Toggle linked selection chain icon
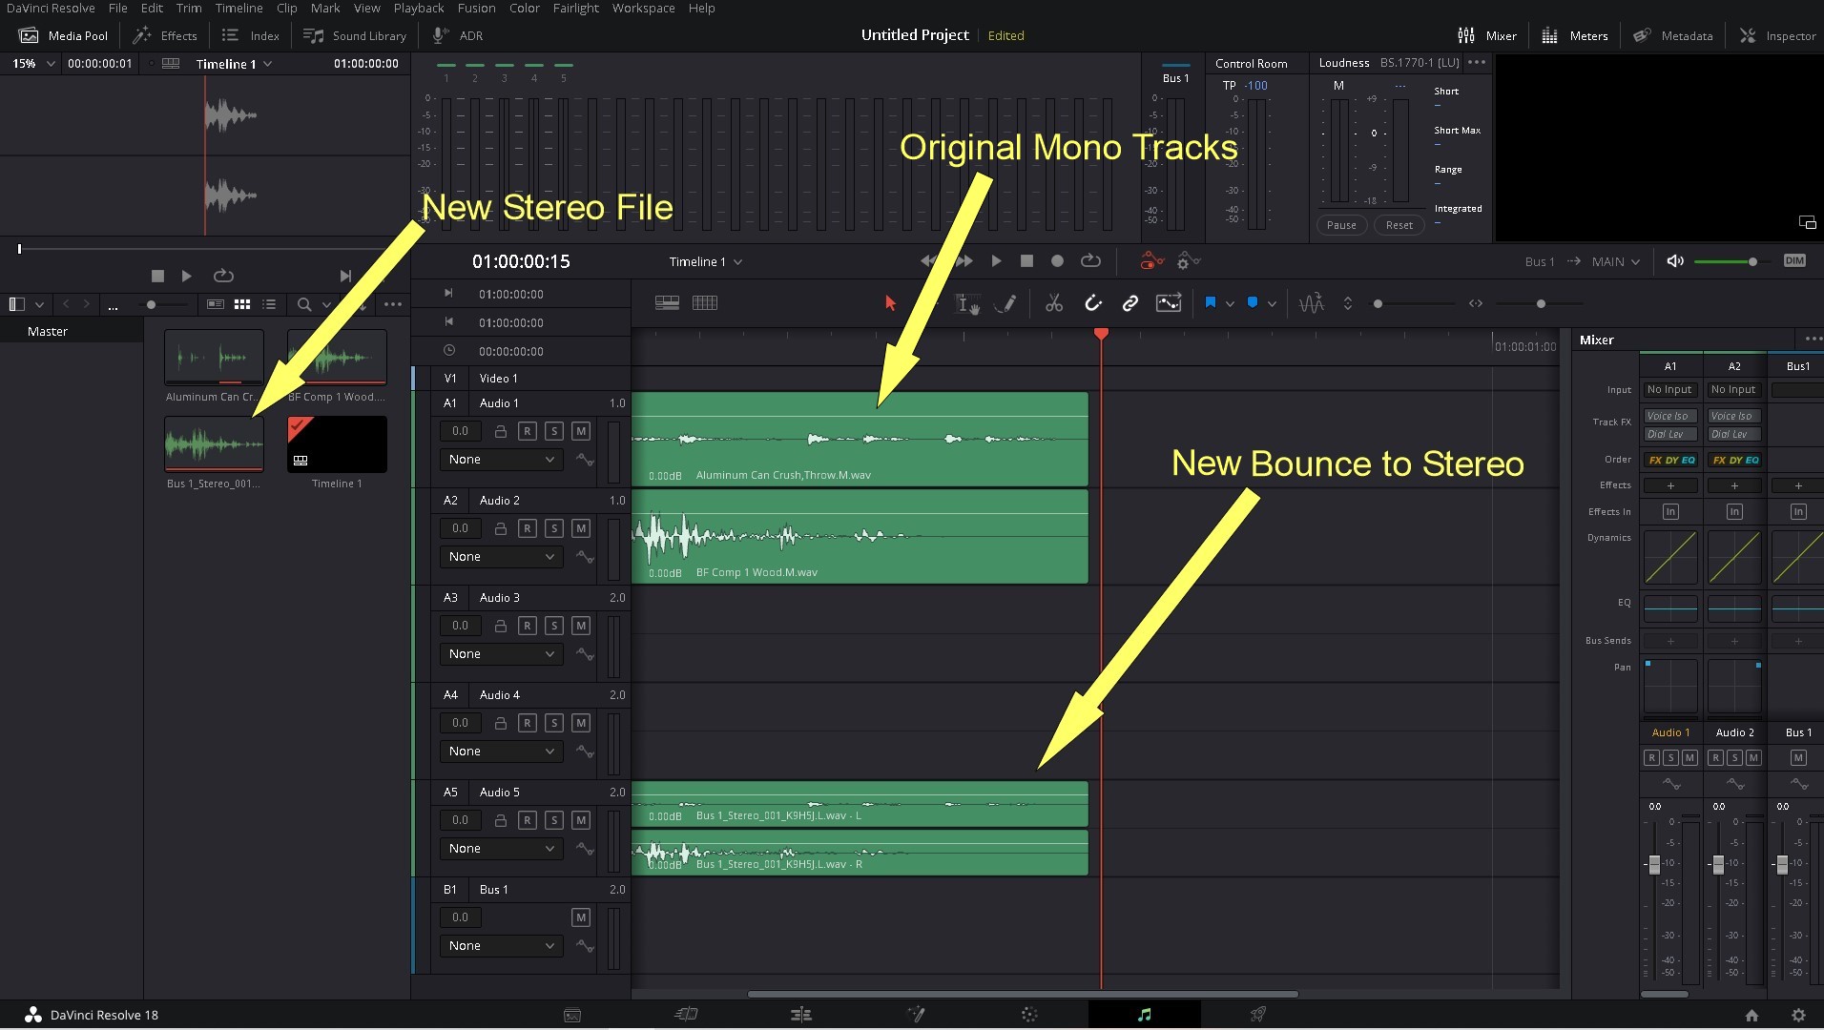The image size is (1824, 1030). click(1130, 303)
